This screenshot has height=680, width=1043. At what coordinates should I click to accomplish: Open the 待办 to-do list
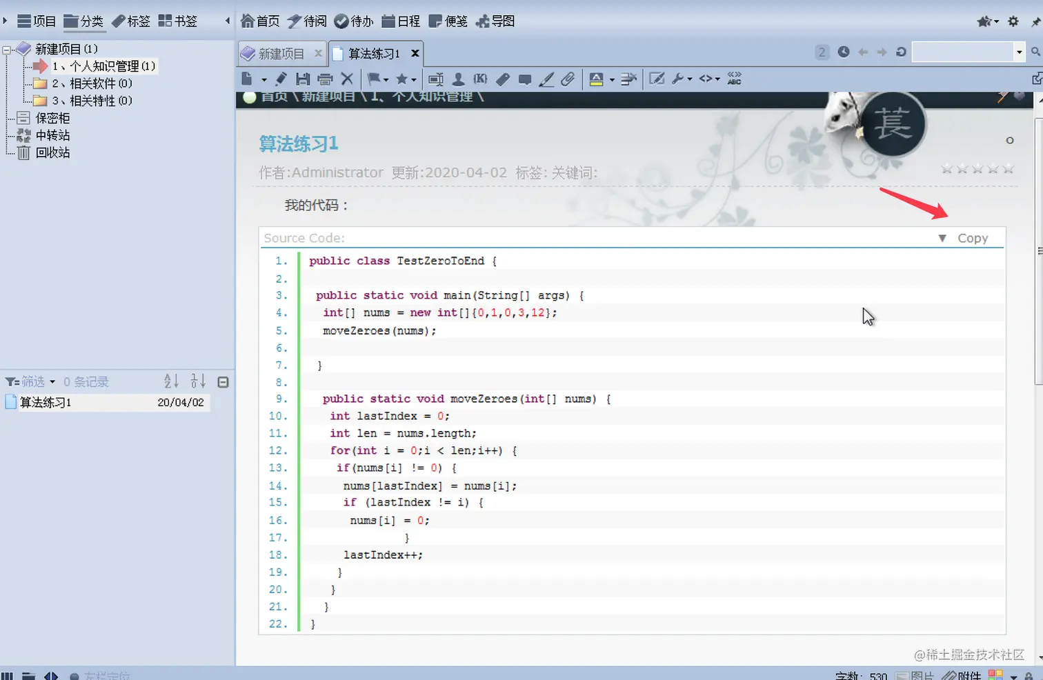click(x=354, y=21)
